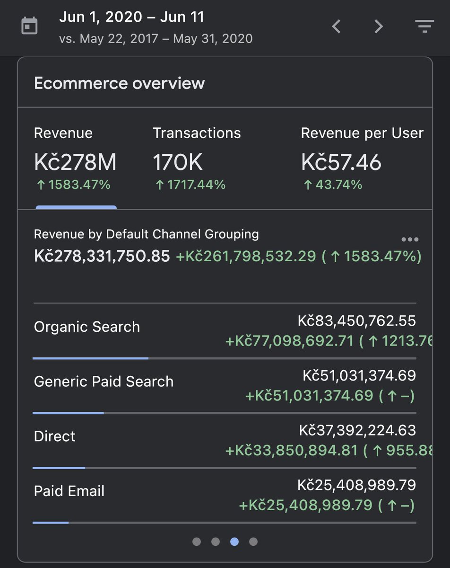This screenshot has height=568, width=450.
Task: Go to next date range arrow
Action: point(379,27)
